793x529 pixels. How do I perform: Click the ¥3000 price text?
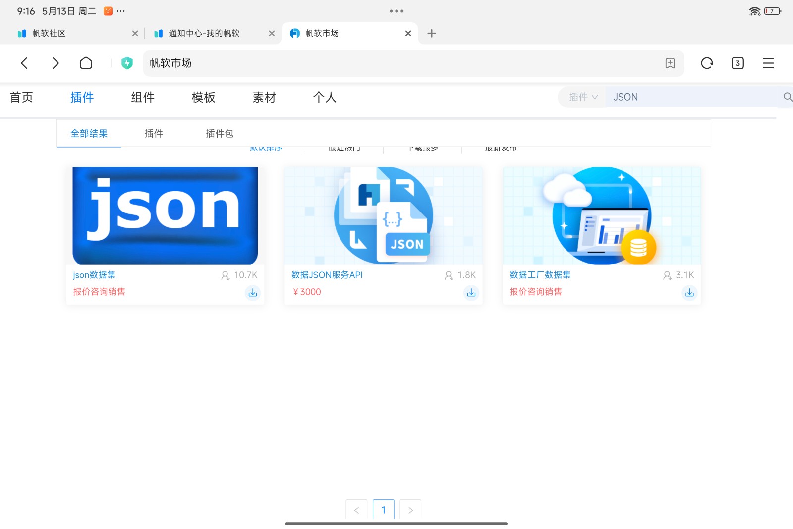(x=307, y=292)
